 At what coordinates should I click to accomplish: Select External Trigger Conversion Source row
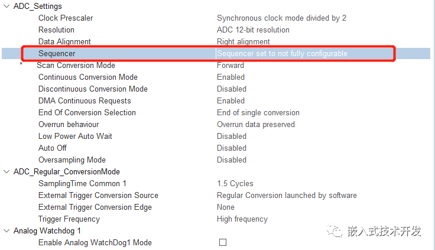pos(98,195)
